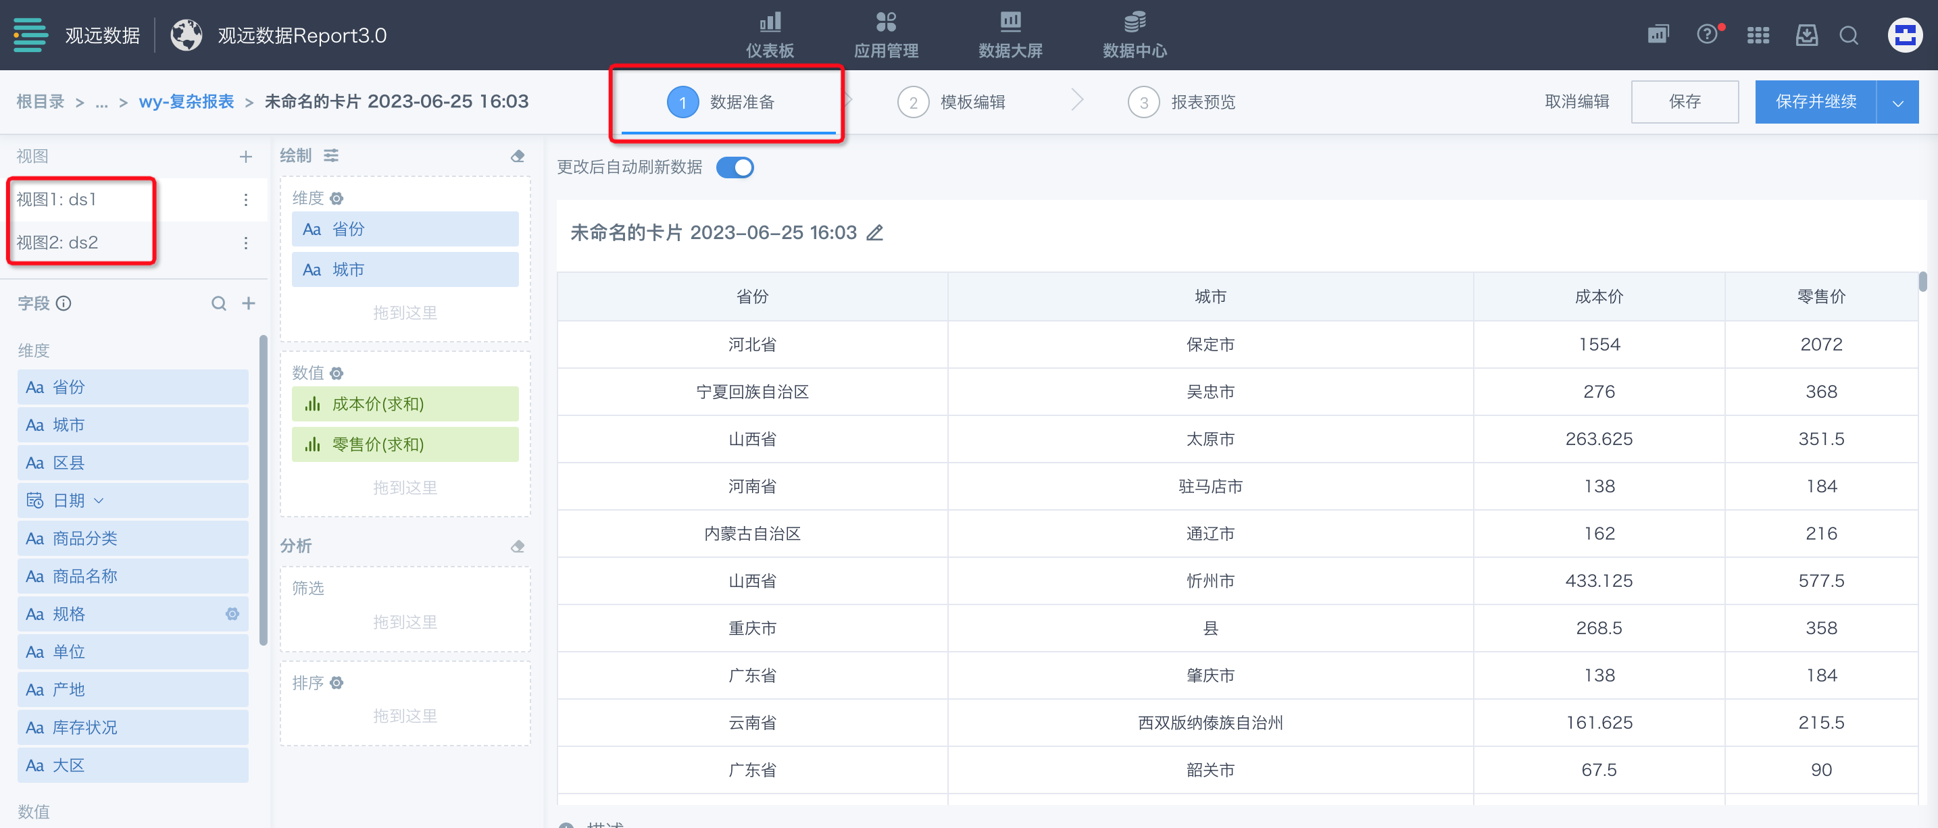Expand the 保存并继续 dropdown arrow
The height and width of the screenshot is (828, 1938).
1897,102
